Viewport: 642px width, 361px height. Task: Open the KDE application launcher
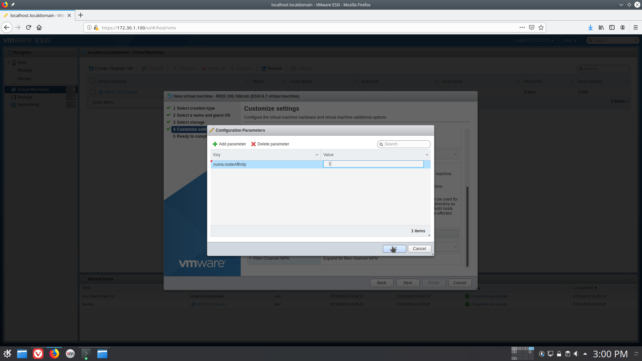pyautogui.click(x=7, y=354)
